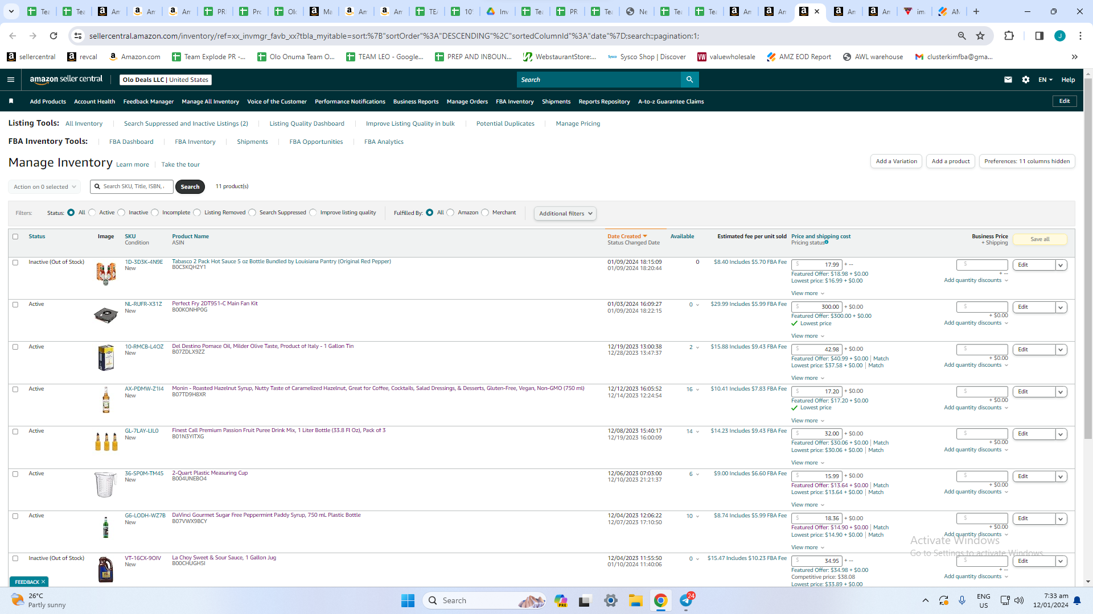Check the Tabasco row checkbox

coord(15,263)
